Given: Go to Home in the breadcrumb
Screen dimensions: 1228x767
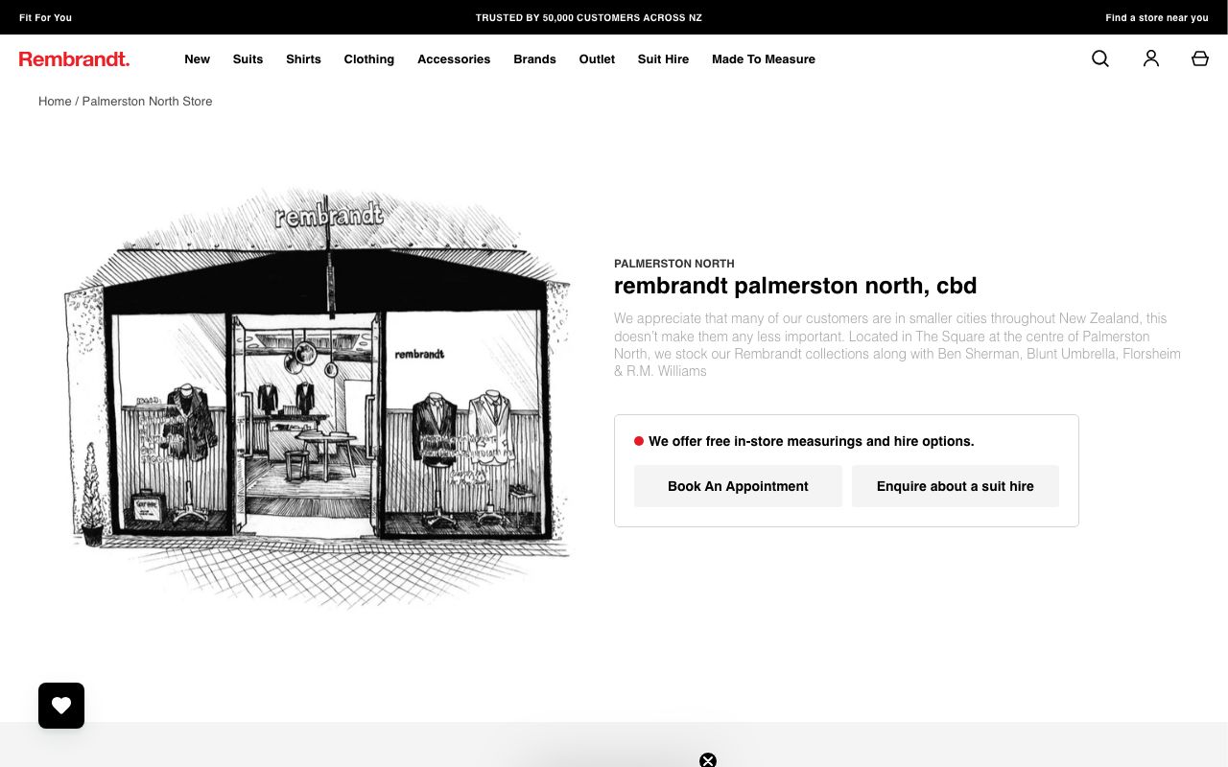Looking at the screenshot, I should click(x=55, y=101).
